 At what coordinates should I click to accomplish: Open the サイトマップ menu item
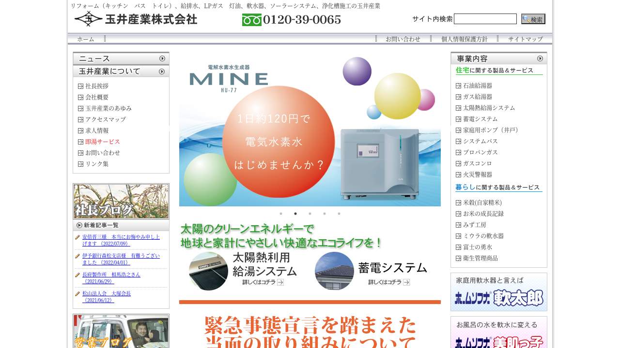point(525,39)
